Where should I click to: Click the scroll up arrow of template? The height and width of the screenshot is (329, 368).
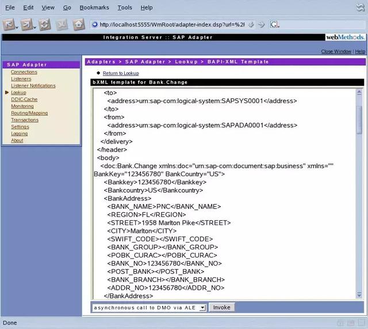coord(359,93)
